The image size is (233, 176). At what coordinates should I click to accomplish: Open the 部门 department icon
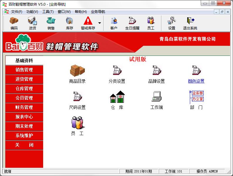(196, 97)
